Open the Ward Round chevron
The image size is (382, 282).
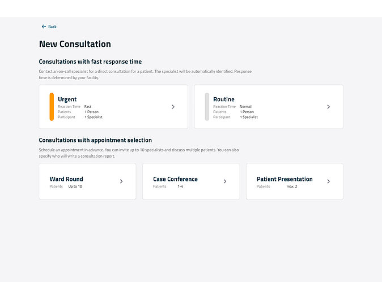(x=121, y=181)
